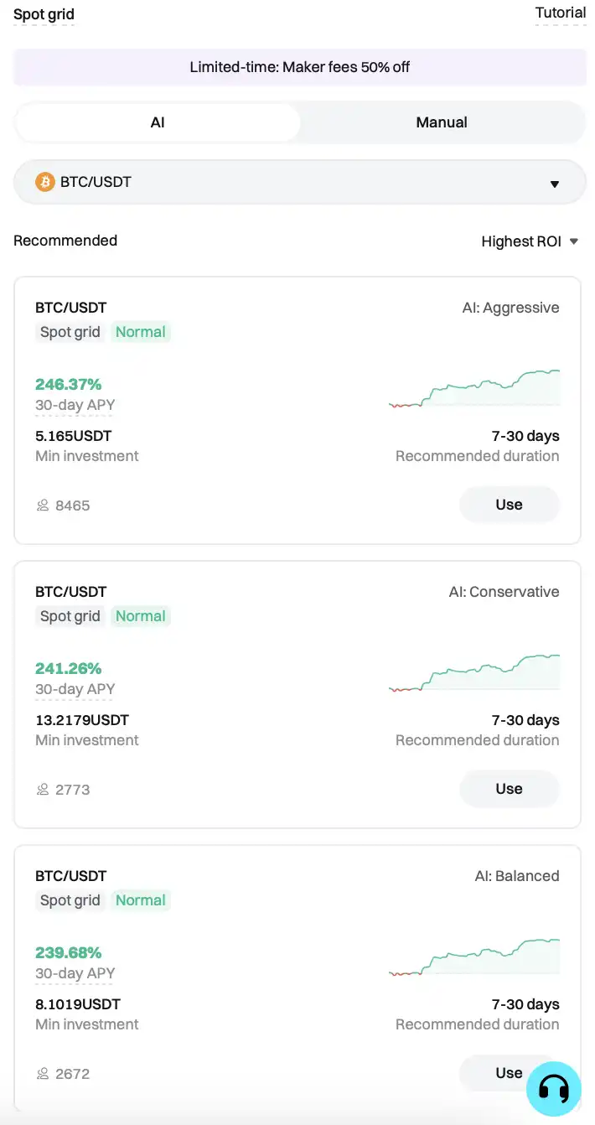Viewport: 595px width, 1125px height.
Task: Expand the BTC/USDT pair dropdown arrow
Action: coord(554,184)
